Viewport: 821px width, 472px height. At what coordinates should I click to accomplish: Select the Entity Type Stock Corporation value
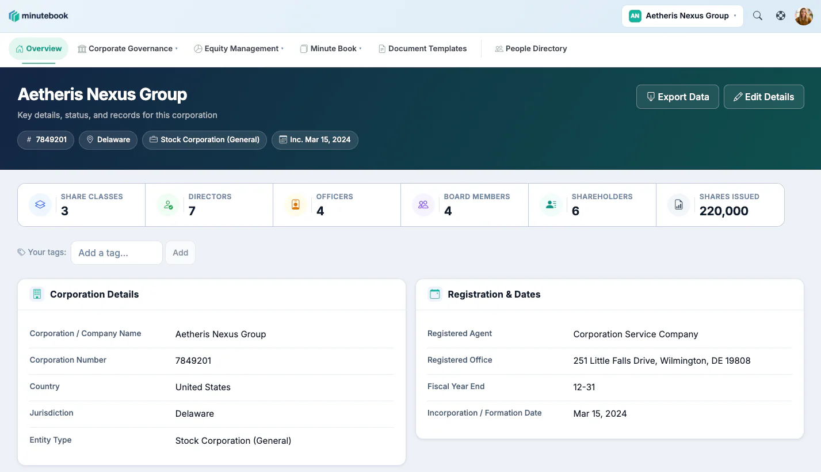tap(233, 441)
